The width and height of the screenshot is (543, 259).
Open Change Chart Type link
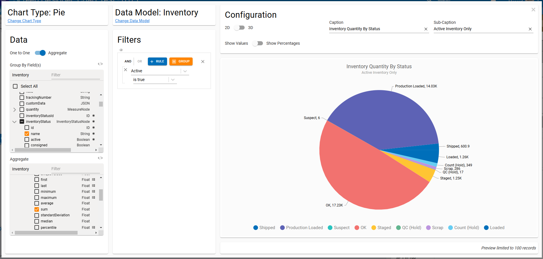[x=24, y=21]
